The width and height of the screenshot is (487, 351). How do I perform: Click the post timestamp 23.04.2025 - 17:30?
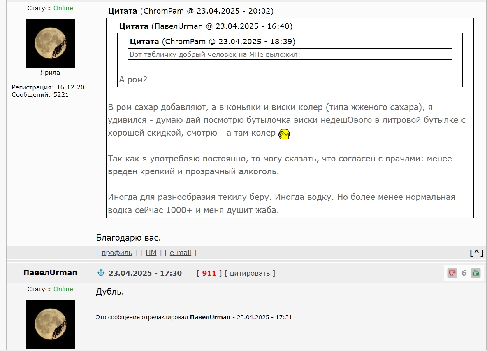coord(145,273)
